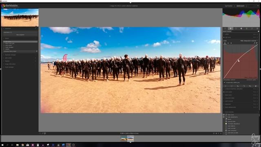The image size is (261, 147).
Task: Collapse the left panel arrow
Action: (x=1, y=69)
